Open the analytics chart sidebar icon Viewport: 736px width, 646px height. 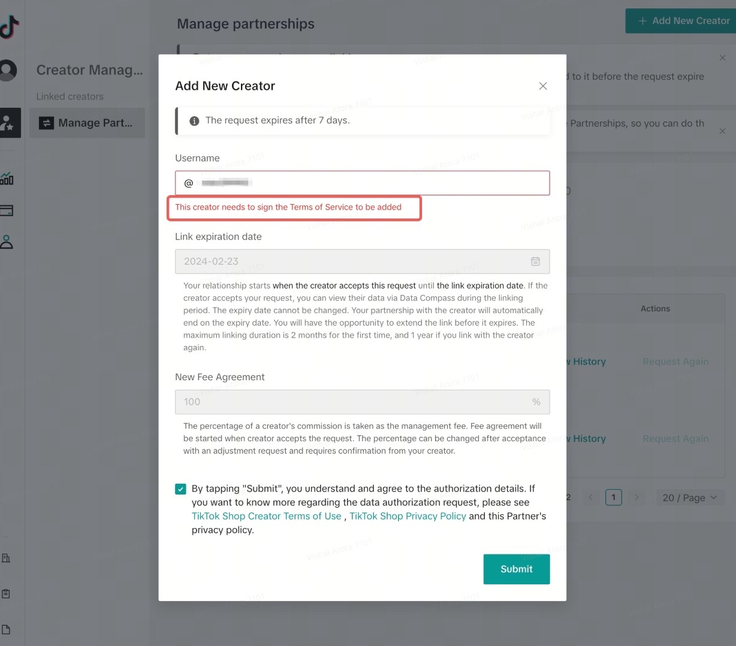[7, 178]
